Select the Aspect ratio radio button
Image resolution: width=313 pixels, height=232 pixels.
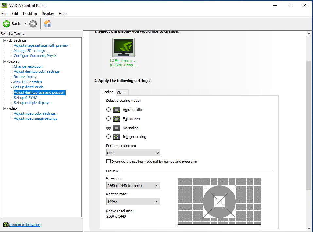[x=109, y=110]
